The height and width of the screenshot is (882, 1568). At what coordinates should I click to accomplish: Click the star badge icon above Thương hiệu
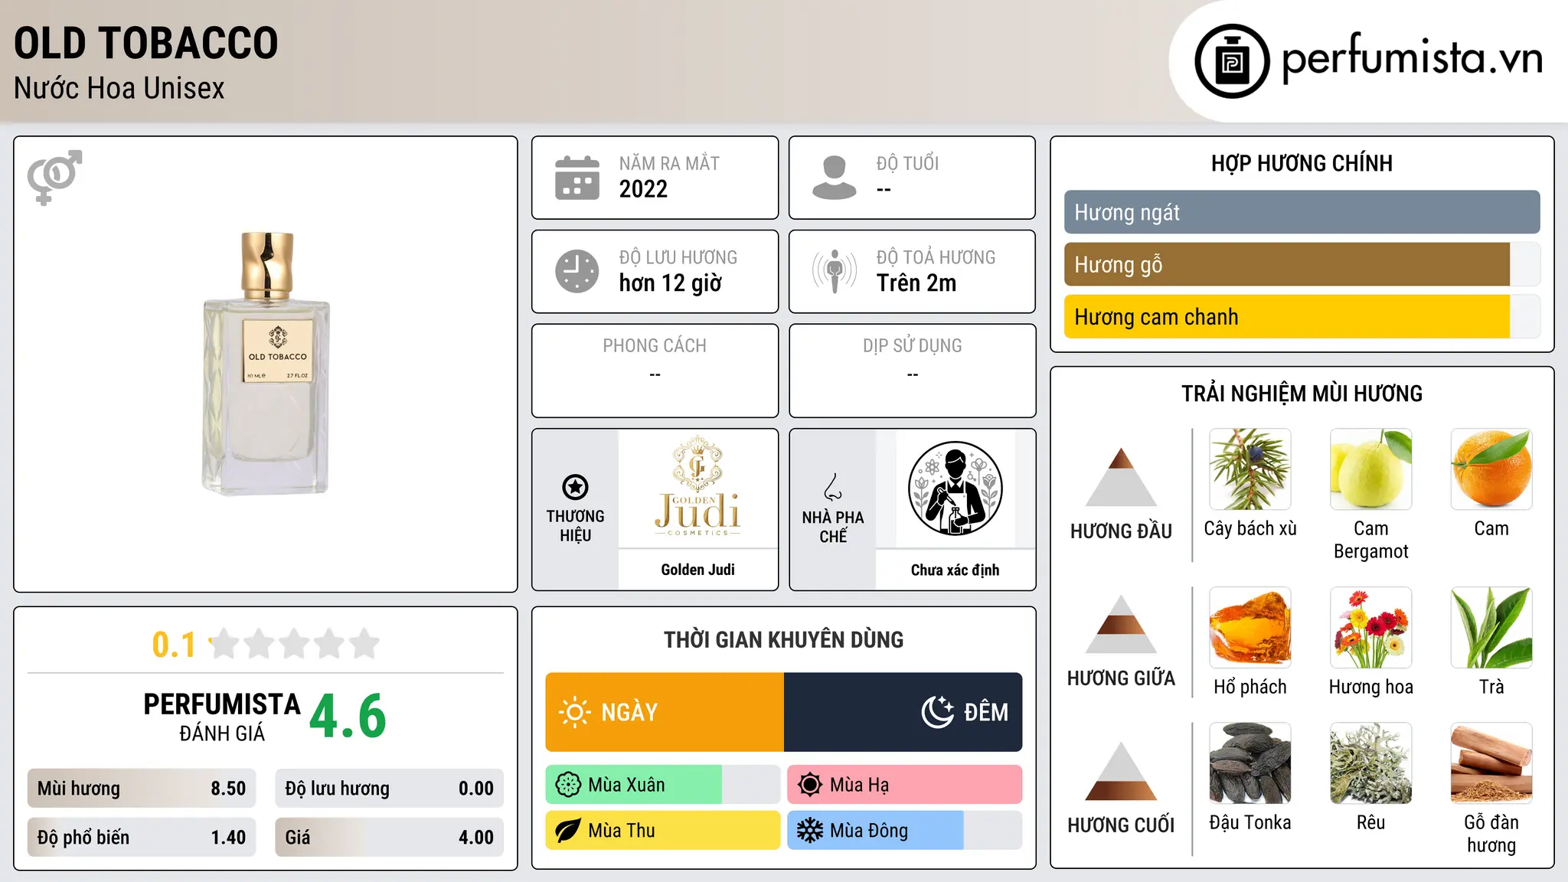575,487
